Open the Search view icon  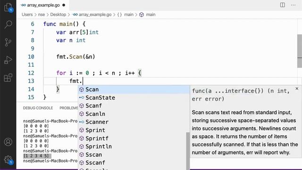tap(8, 25)
